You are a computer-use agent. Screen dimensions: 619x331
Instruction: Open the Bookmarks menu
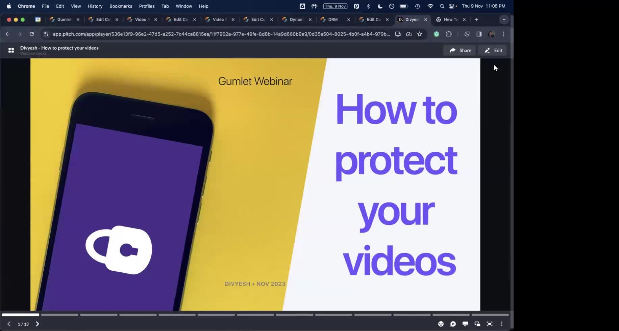click(x=121, y=6)
